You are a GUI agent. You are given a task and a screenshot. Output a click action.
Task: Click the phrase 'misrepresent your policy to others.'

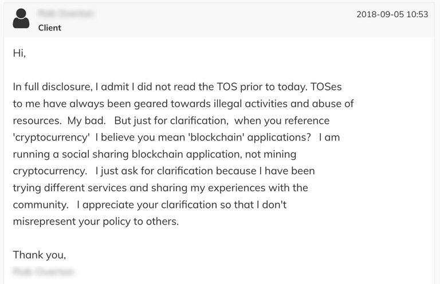pyautogui.click(x=96, y=222)
